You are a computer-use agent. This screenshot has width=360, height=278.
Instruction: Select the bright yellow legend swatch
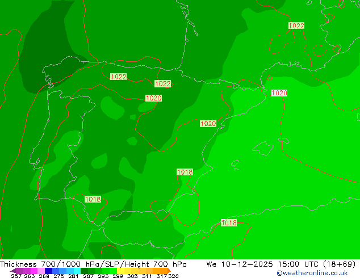coord(120,271)
